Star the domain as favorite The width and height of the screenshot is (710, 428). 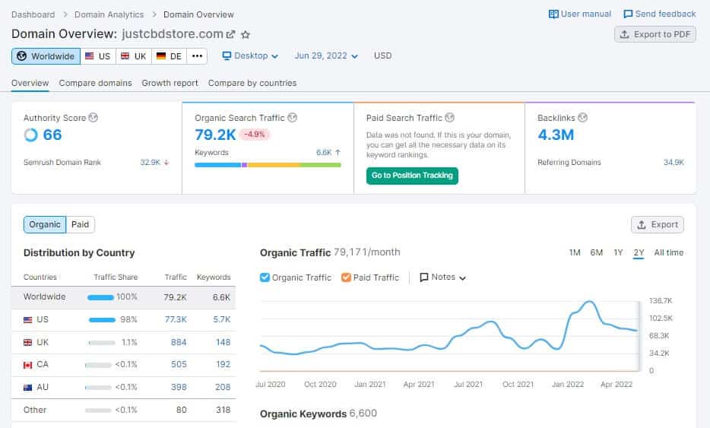tap(246, 34)
